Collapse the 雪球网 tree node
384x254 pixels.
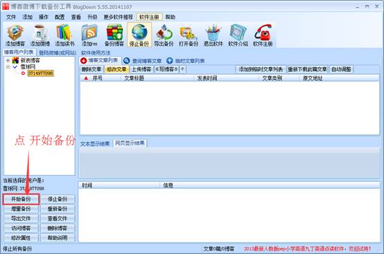pyautogui.click(x=8, y=66)
